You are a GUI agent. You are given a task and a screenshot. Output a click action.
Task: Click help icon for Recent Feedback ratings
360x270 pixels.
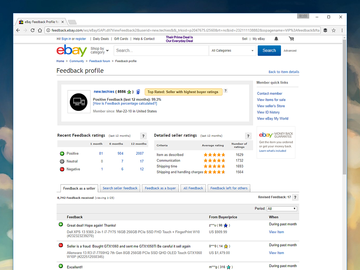click(143, 136)
